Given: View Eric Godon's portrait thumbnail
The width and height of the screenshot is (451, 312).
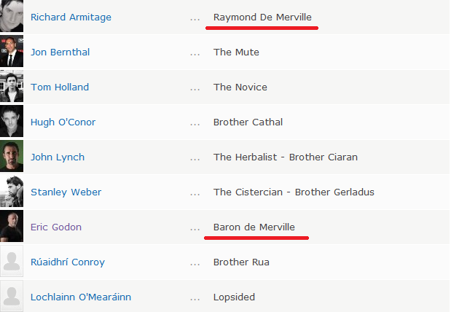Looking at the screenshot, I should (x=12, y=226).
